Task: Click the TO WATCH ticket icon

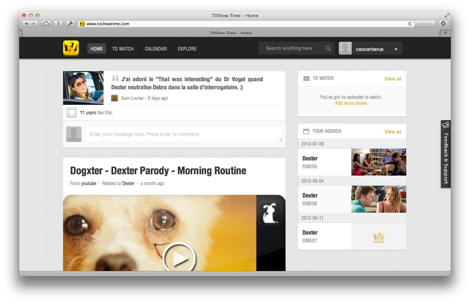Action: pos(306,78)
